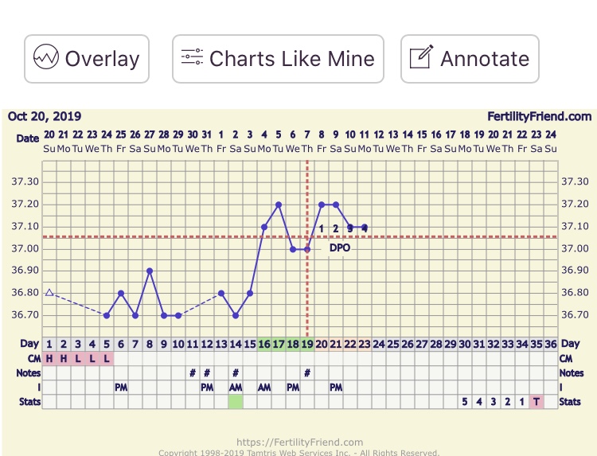Follow the FertilityFriend.com link above the chart
Screen dimensions: 597x456
539,116
